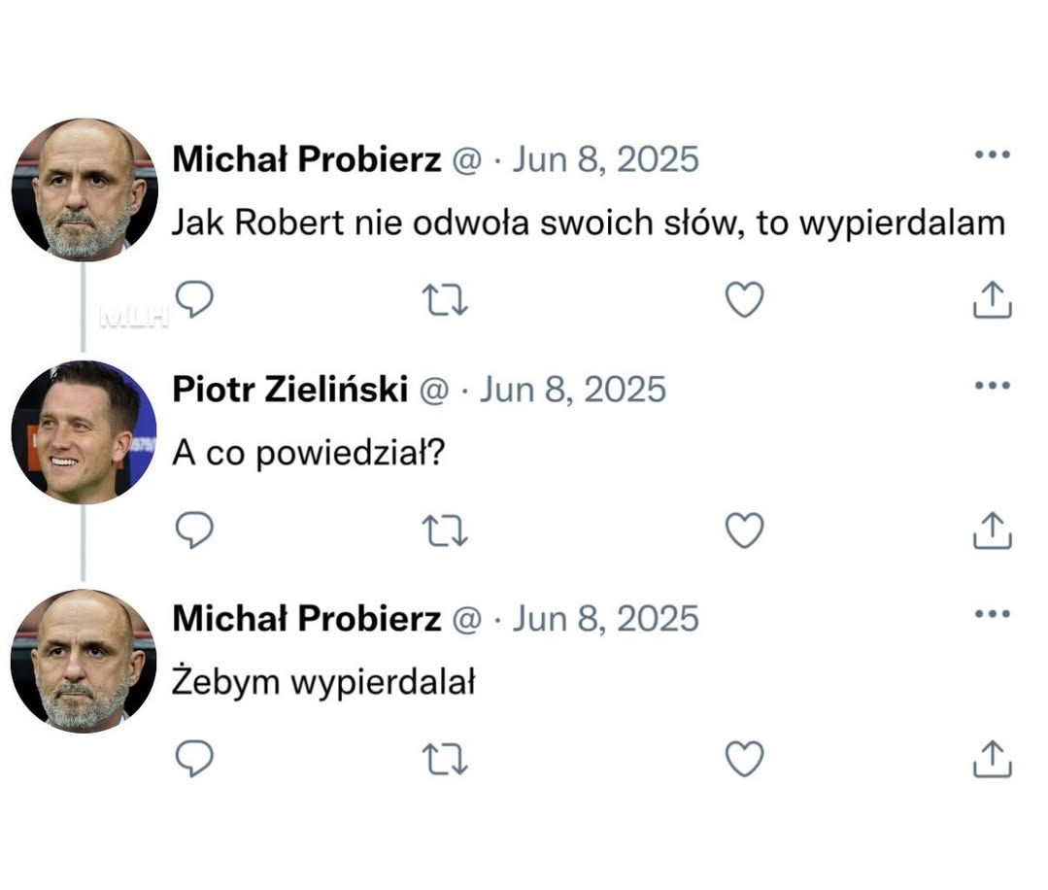
Task: Like the tweet about Robert's words
Action: (745, 300)
